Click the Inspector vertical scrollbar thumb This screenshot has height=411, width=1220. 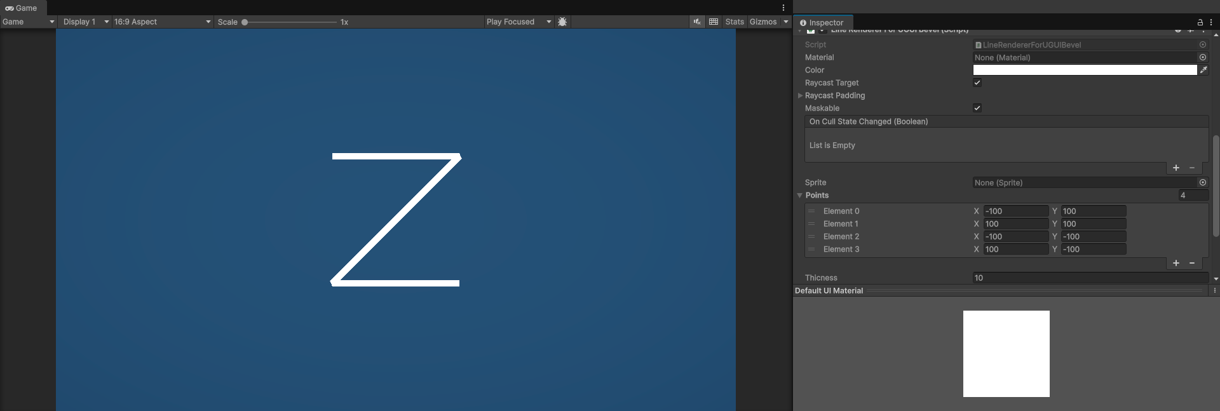pos(1216,186)
